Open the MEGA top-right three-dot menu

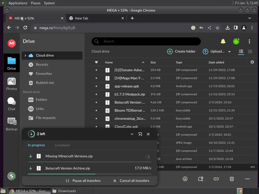(x=249, y=41)
